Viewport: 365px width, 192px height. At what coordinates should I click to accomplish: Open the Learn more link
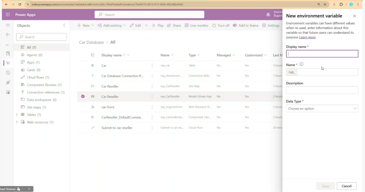(x=307, y=37)
